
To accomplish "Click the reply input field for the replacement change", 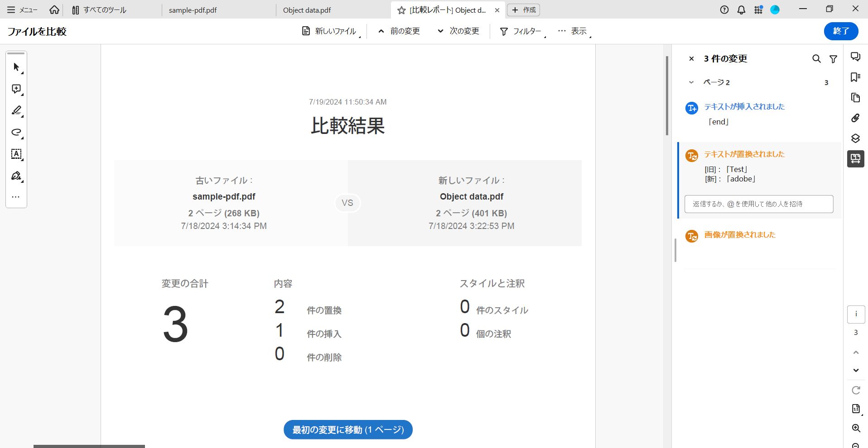I will coord(758,204).
